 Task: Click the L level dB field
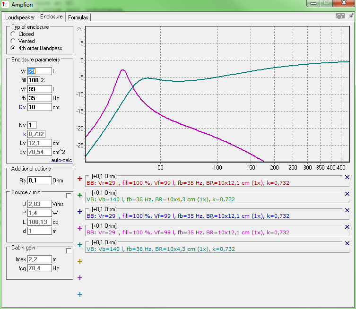pos(40,222)
